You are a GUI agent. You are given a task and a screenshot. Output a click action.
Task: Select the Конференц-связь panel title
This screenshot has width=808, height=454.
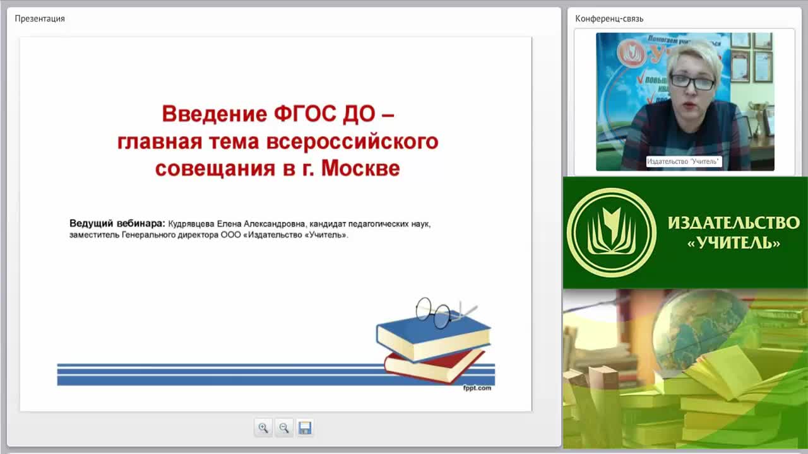pos(609,19)
